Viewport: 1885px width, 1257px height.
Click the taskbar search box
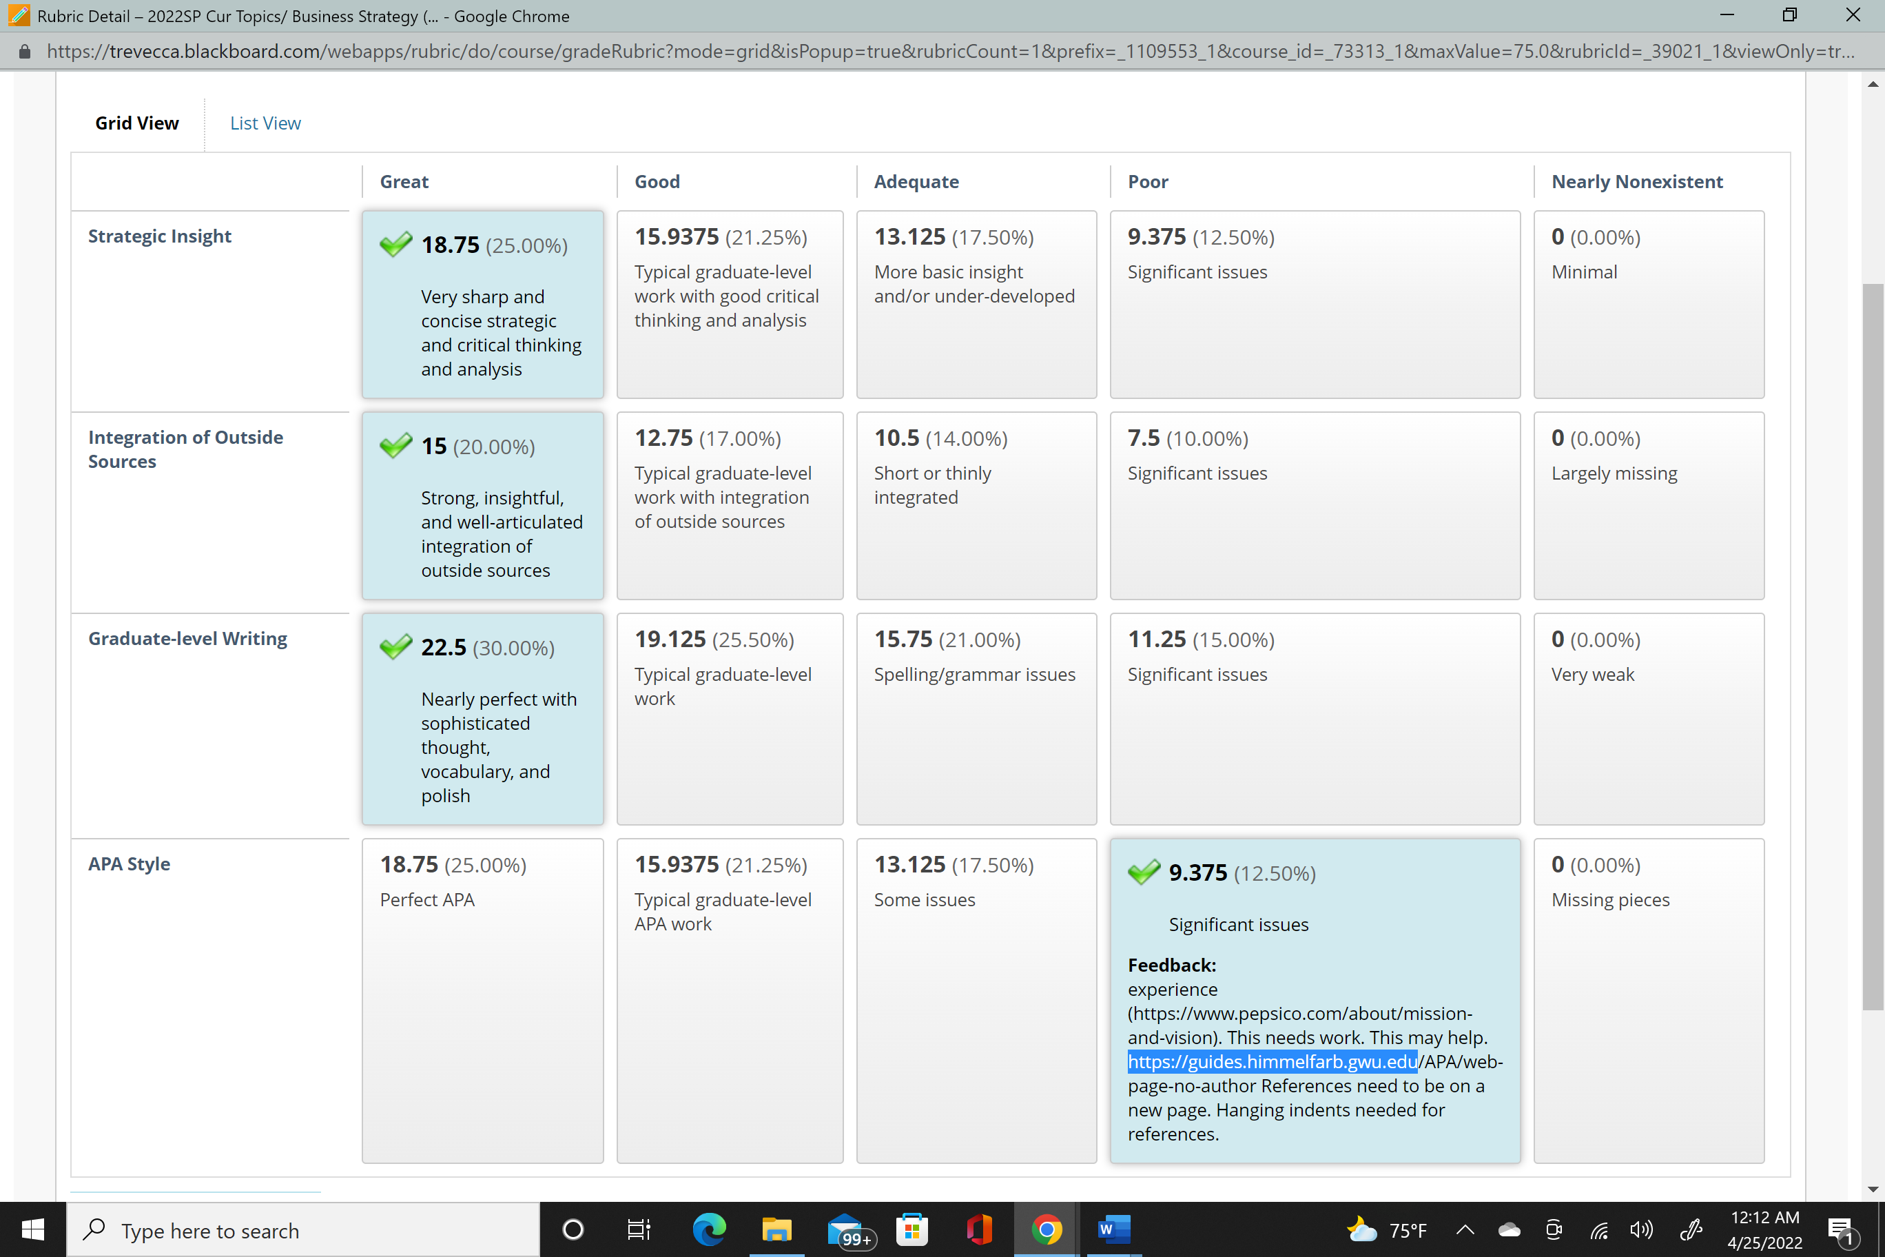(x=303, y=1229)
